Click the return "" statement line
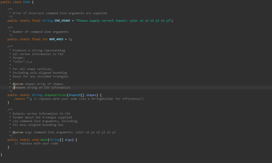 [23, 99]
